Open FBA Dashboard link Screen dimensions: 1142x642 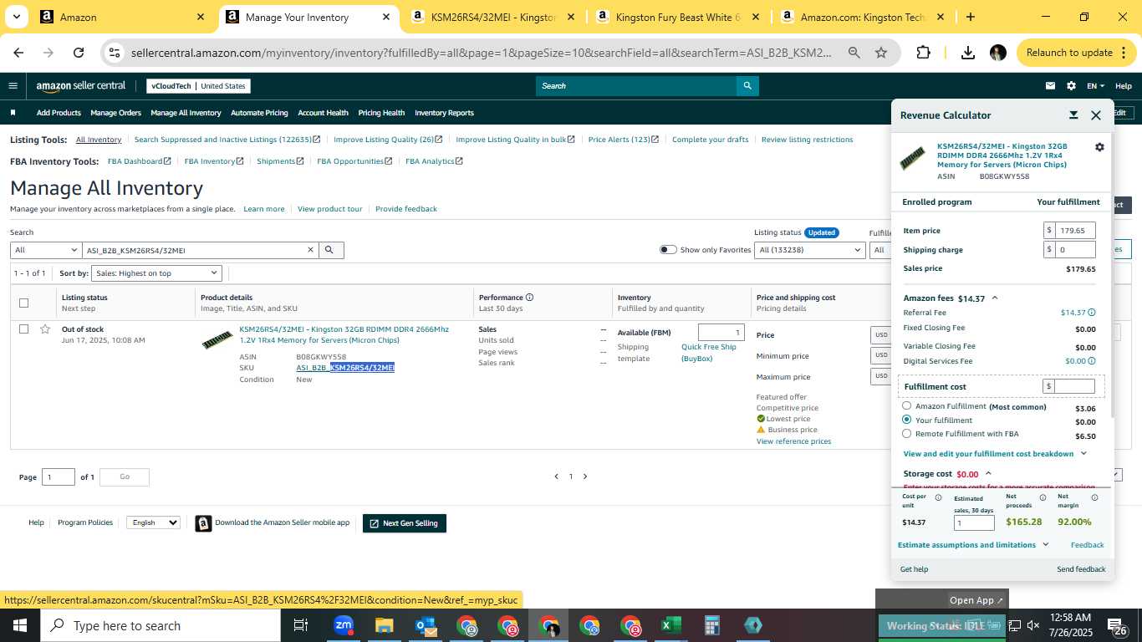click(x=139, y=161)
